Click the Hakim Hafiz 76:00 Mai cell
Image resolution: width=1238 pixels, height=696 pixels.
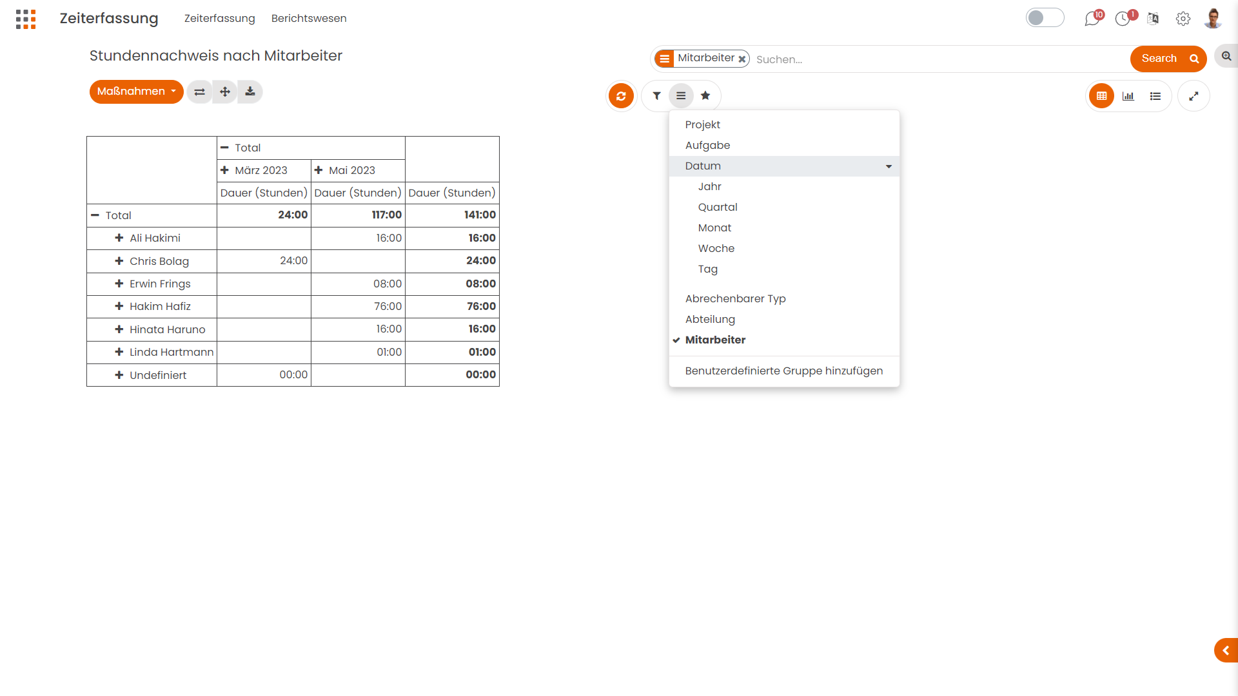click(x=358, y=307)
